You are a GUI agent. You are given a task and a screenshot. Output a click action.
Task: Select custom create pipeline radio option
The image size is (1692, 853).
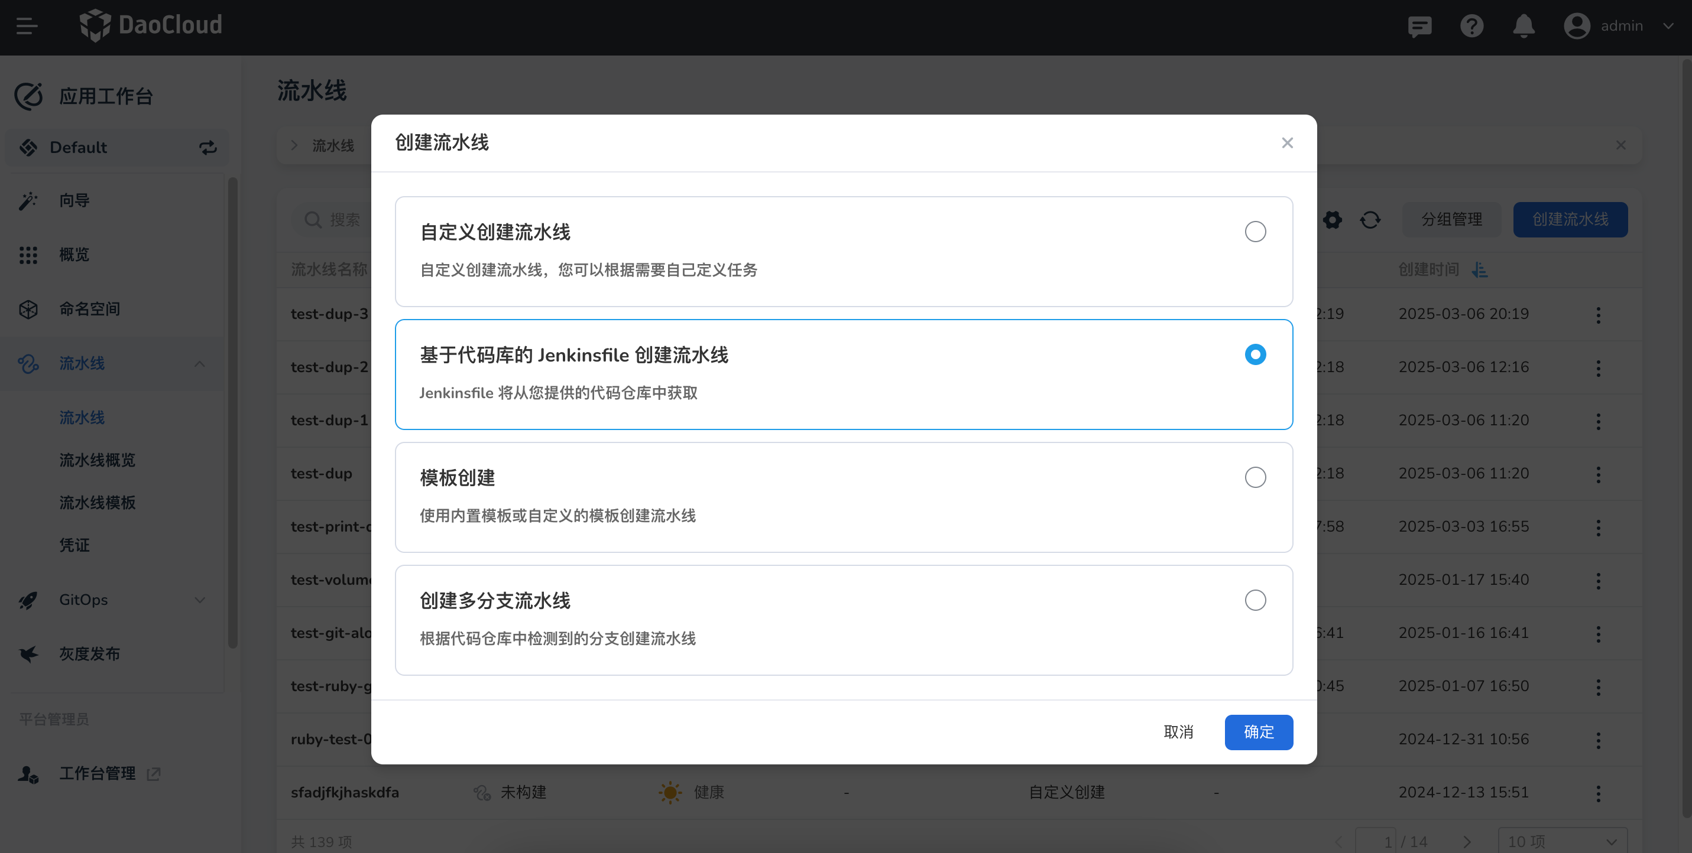point(1255,232)
